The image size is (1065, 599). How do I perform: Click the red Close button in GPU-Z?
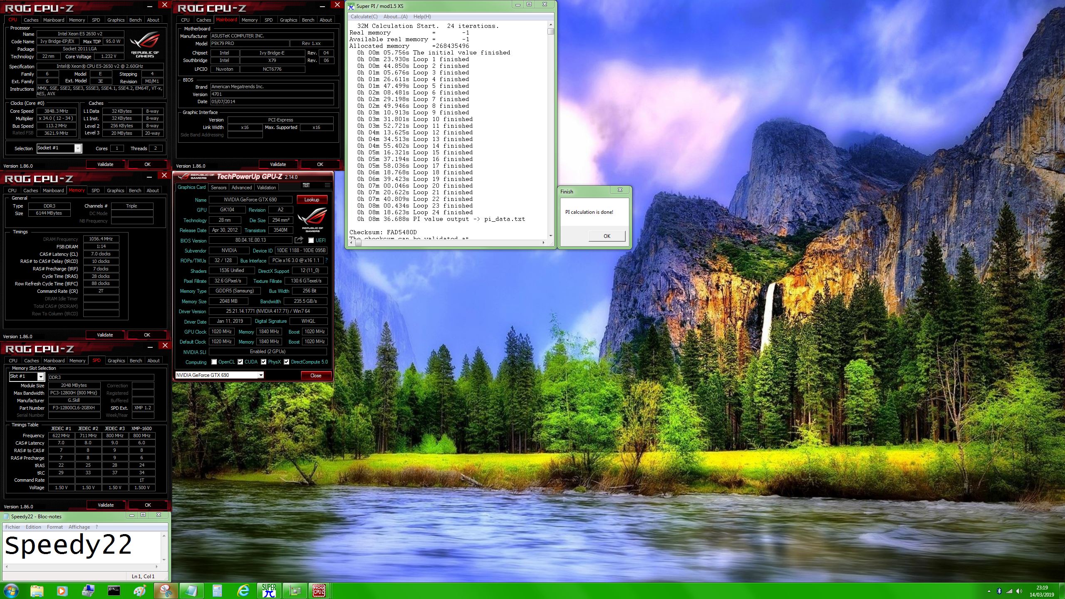point(316,376)
